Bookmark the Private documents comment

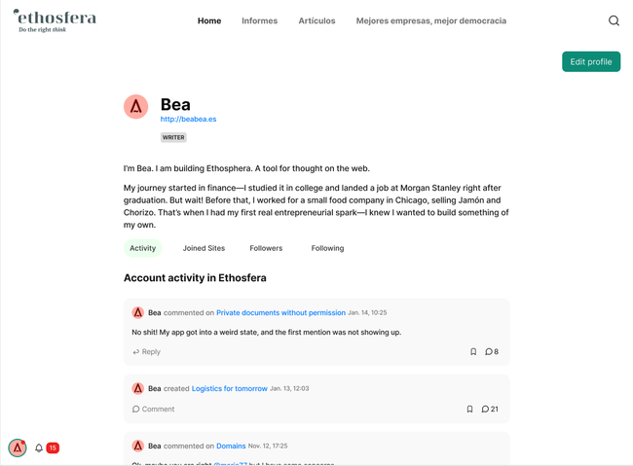click(x=473, y=352)
